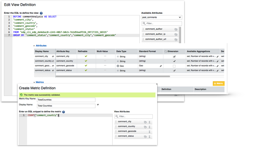This screenshot has height=147, width=258.
Task: Edit aggregations pencil for comment_geocode row
Action: (218, 66)
